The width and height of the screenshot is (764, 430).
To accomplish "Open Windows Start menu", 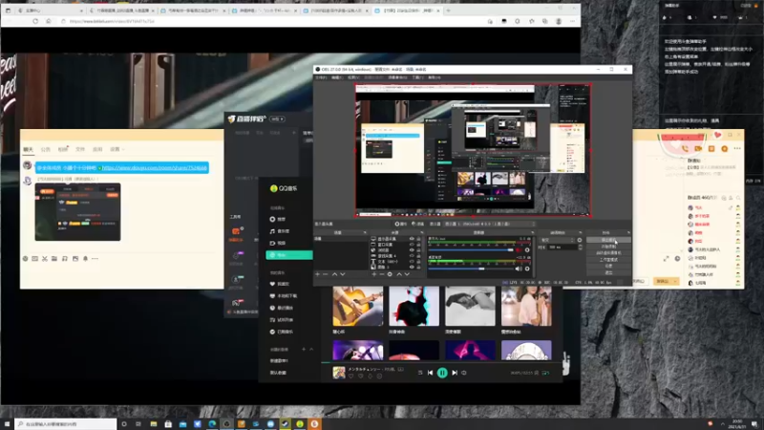I will pos(7,424).
